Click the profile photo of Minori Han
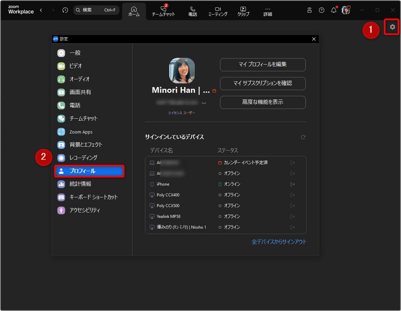 (x=182, y=71)
